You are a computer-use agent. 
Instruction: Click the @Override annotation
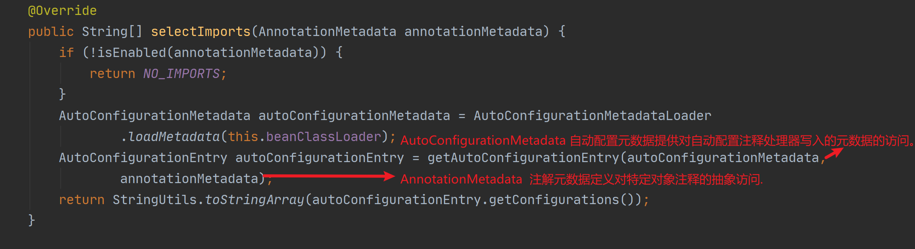click(62, 11)
